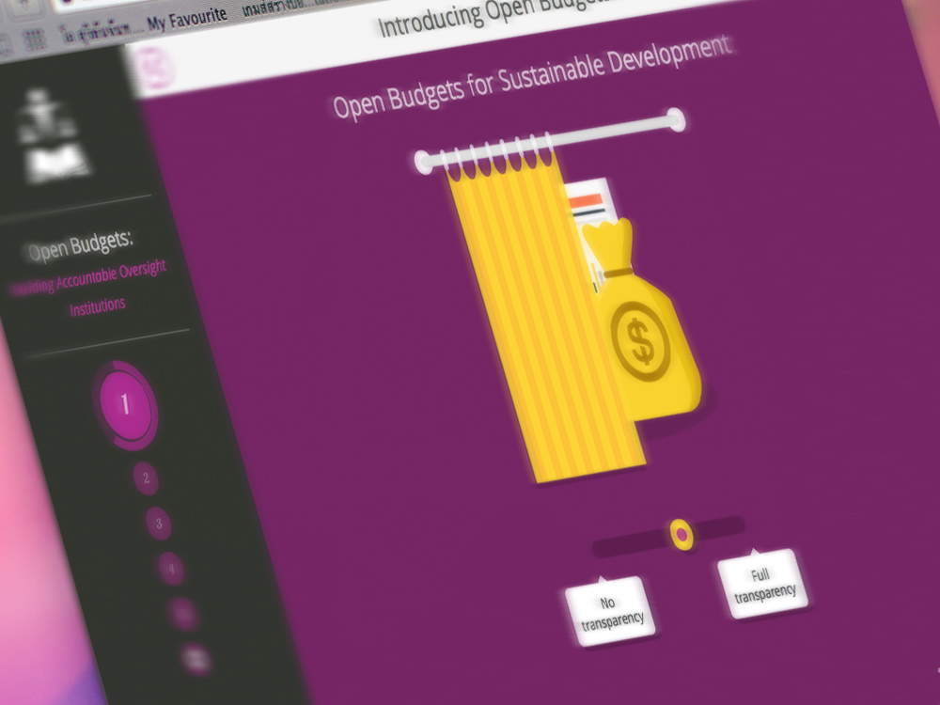Open the My Favourite bookmark
The width and height of the screenshot is (940, 705).
(x=187, y=19)
